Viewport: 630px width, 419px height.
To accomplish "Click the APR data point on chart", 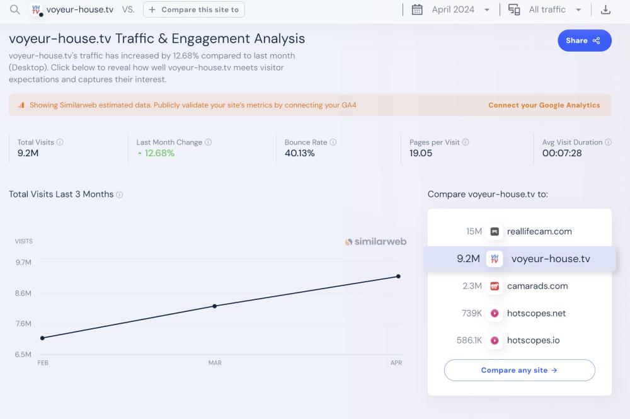I will coord(398,276).
